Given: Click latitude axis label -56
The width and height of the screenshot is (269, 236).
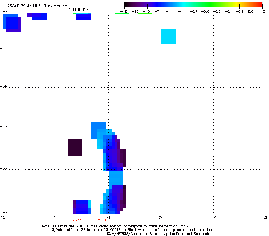Looking at the screenshot, I should pyautogui.click(x=3, y=126).
